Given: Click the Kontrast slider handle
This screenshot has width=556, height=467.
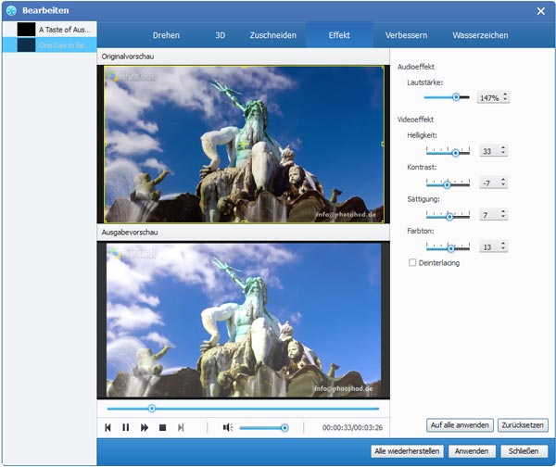Looking at the screenshot, I should 447,184.
